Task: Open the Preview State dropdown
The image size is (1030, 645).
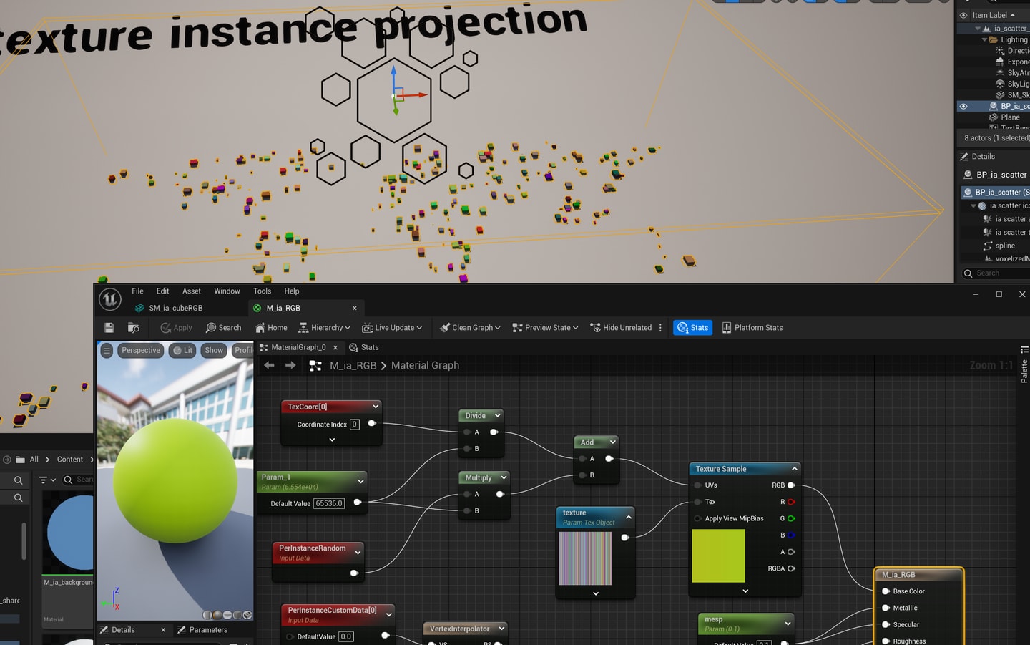Action: coord(545,328)
